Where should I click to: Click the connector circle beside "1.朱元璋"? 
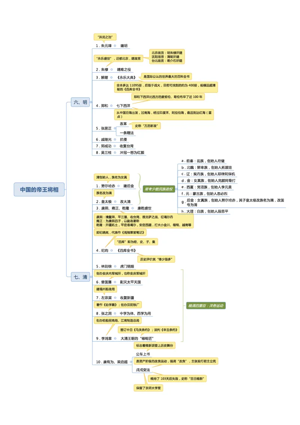[115, 46]
